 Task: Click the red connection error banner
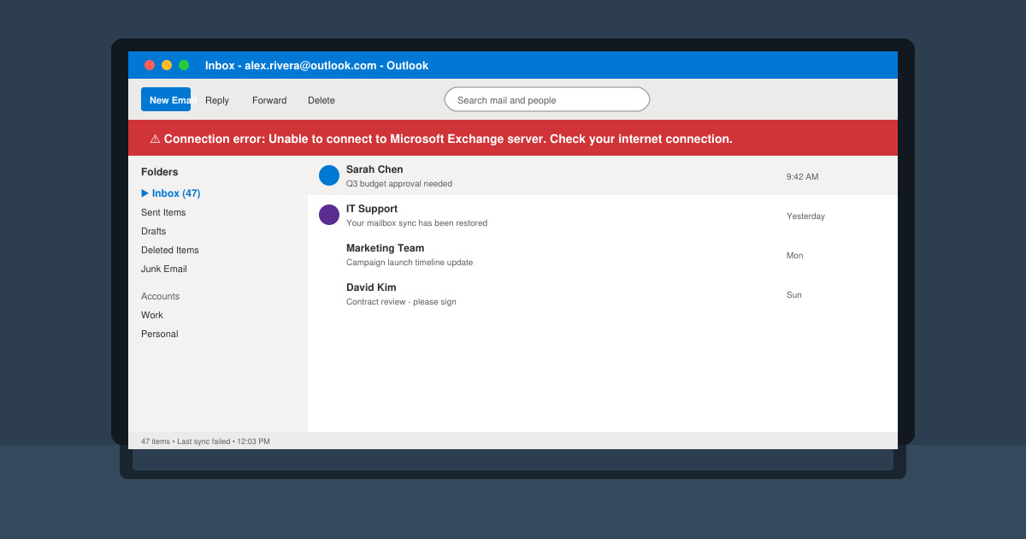coord(513,138)
